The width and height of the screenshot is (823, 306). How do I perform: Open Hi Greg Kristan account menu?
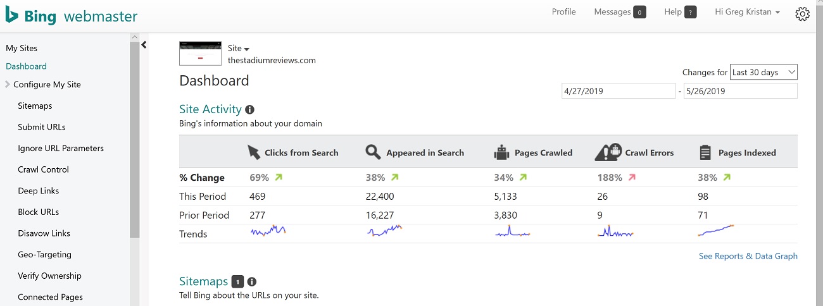pyautogui.click(x=747, y=11)
